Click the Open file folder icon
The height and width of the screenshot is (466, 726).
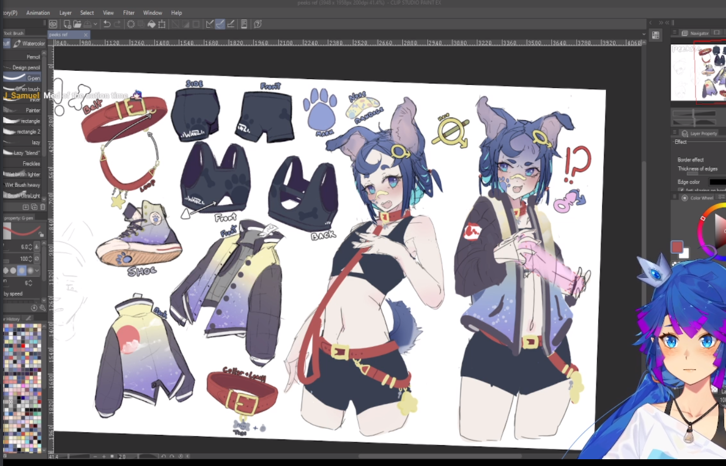click(77, 24)
